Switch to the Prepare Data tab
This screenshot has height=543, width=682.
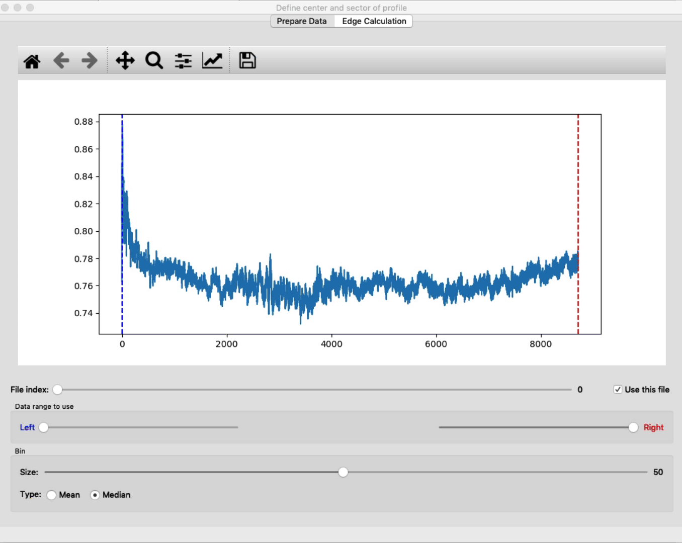click(302, 21)
